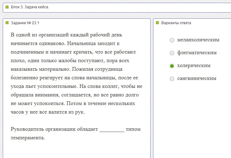The height and width of the screenshot is (158, 231).
Task: Click the Варианты ответа heading
Action: [176, 23]
